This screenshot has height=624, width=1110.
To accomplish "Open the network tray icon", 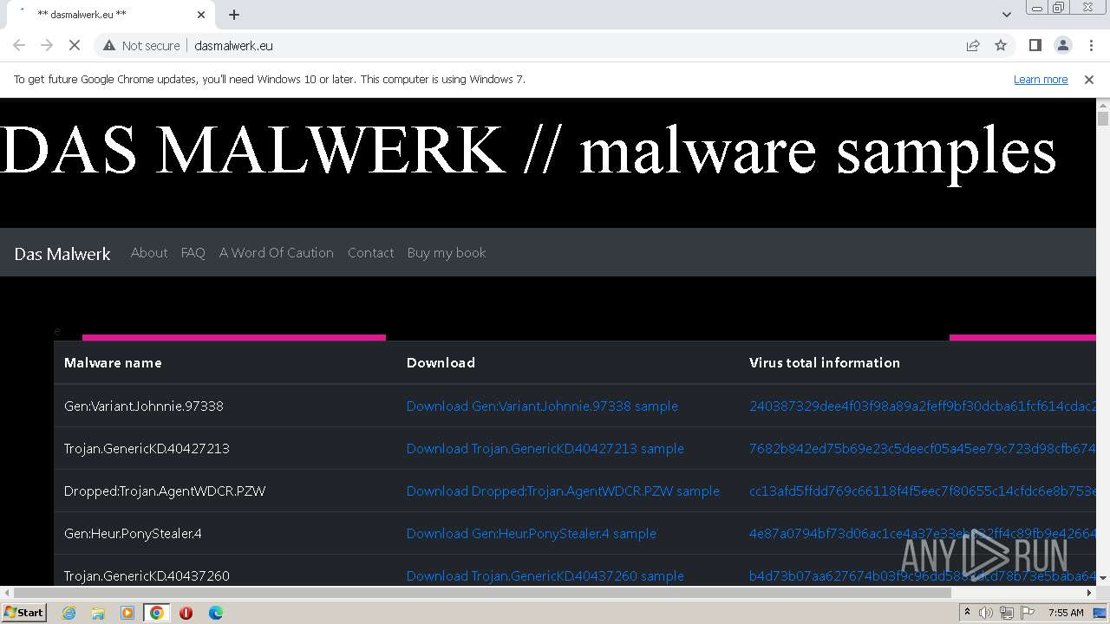I will click(x=1007, y=613).
